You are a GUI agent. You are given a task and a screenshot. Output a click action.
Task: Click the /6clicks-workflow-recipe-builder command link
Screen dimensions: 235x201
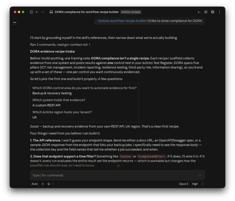[x=122, y=21]
